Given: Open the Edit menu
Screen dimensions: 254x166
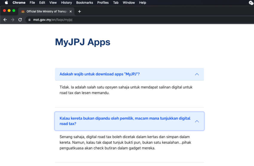Looking at the screenshot, I should [x=42, y=3].
